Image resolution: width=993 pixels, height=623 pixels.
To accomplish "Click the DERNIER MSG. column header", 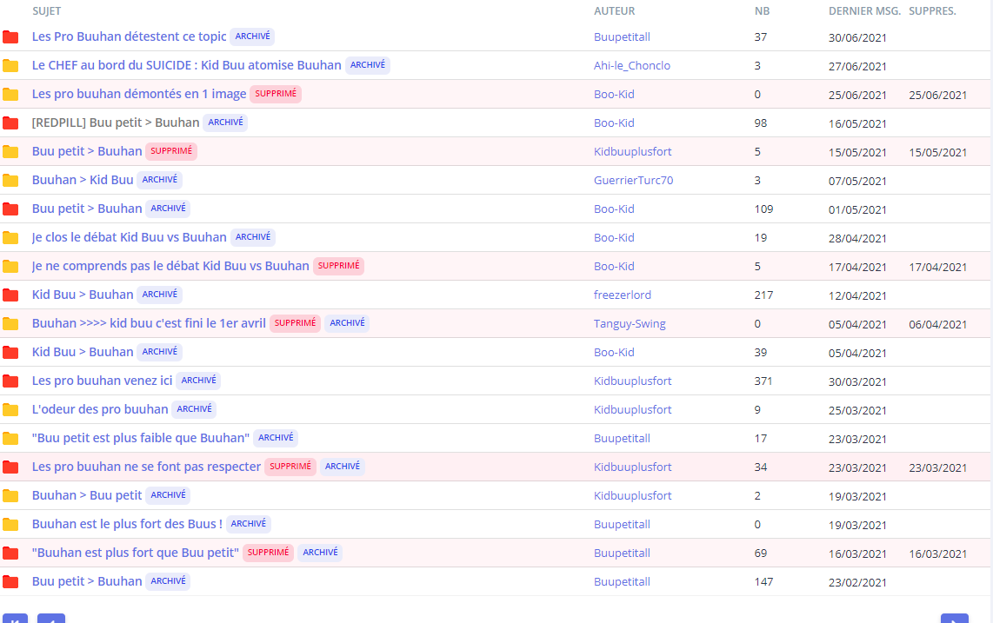I will tap(864, 10).
